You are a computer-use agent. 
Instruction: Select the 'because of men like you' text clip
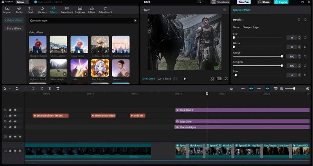[x=51, y=115]
